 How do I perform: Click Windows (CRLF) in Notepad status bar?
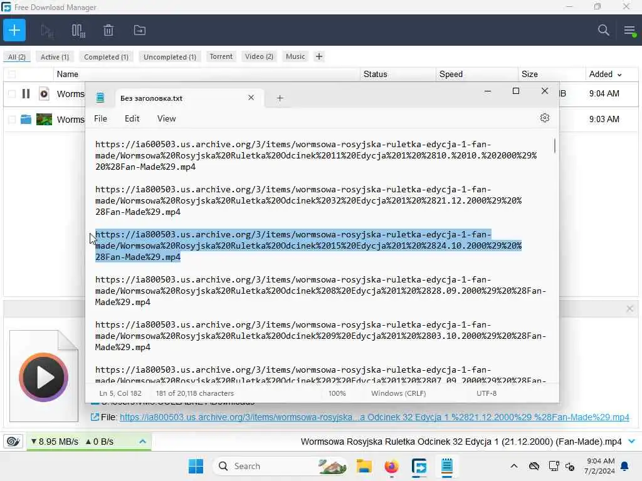coord(398,393)
